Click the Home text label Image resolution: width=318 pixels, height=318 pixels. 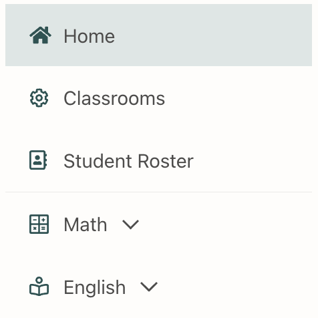click(90, 36)
